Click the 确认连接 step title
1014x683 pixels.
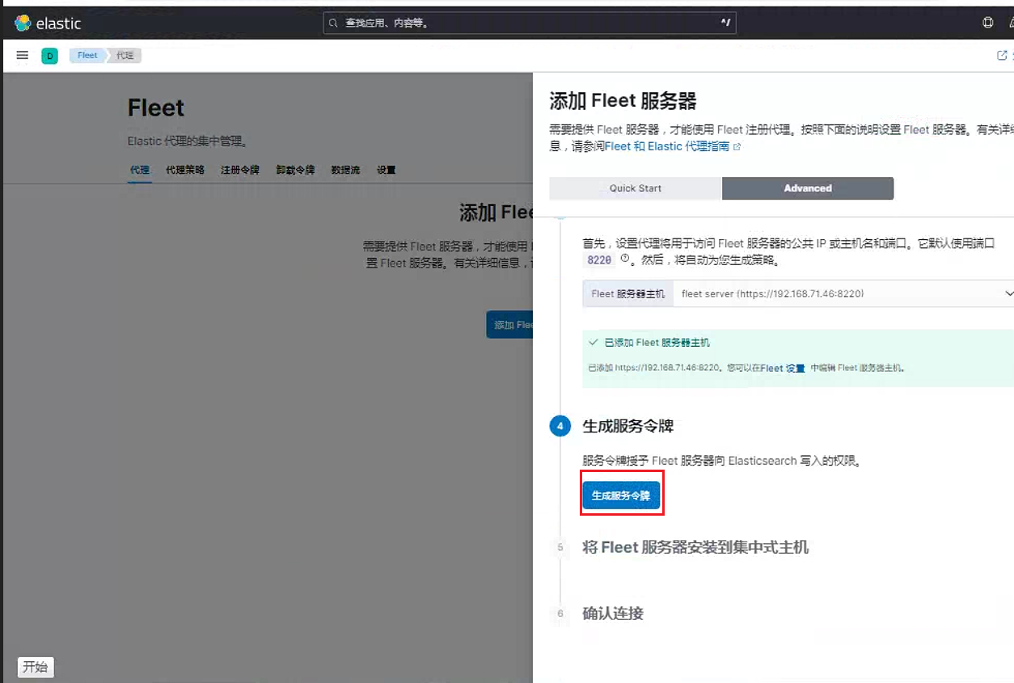pyautogui.click(x=613, y=613)
